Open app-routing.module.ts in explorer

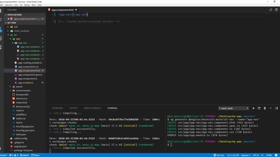[30, 63]
